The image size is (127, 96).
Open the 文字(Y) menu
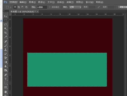(x=51, y=2)
